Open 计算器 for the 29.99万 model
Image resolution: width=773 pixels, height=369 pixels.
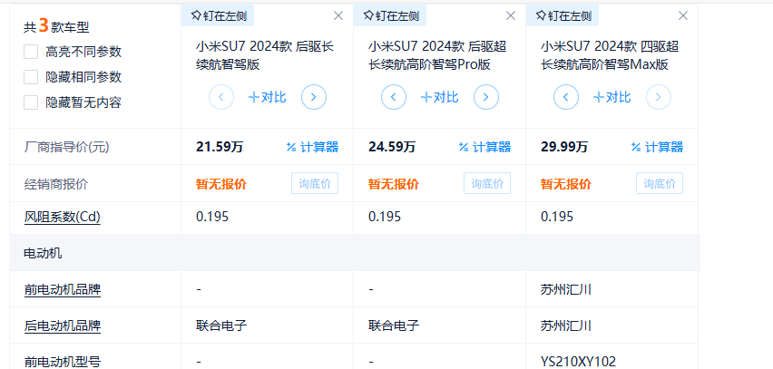657,147
